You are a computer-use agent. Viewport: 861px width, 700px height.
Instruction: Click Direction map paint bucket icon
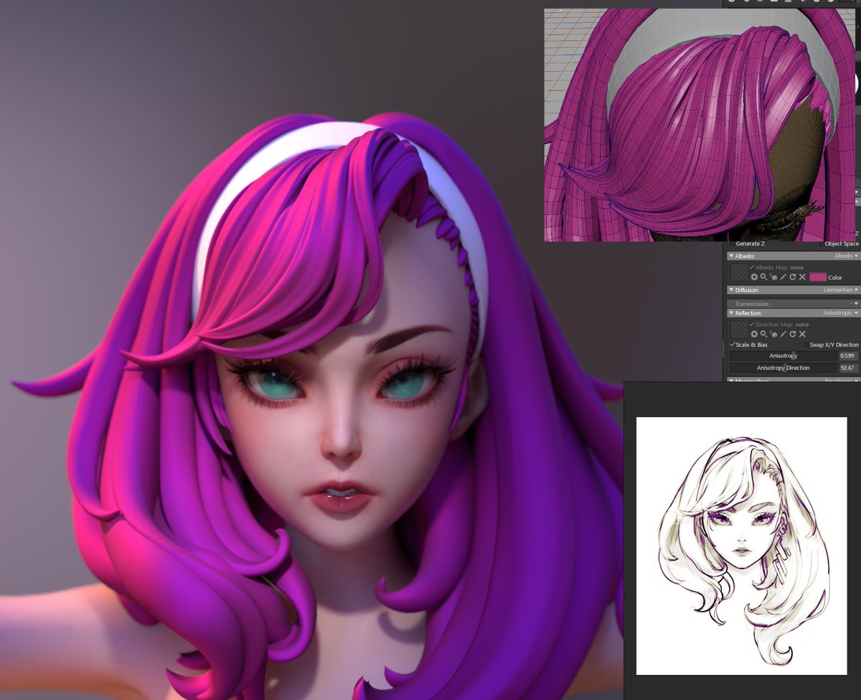click(x=774, y=334)
